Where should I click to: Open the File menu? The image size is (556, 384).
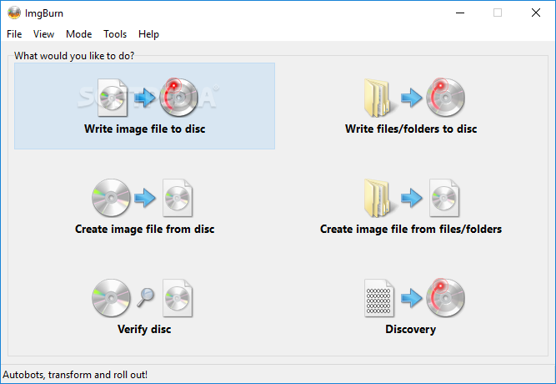tap(14, 34)
